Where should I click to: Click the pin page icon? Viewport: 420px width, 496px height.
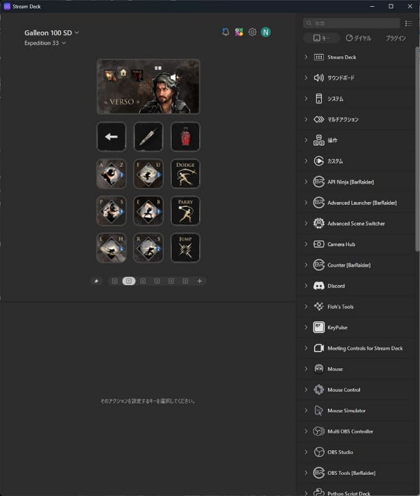tap(97, 281)
